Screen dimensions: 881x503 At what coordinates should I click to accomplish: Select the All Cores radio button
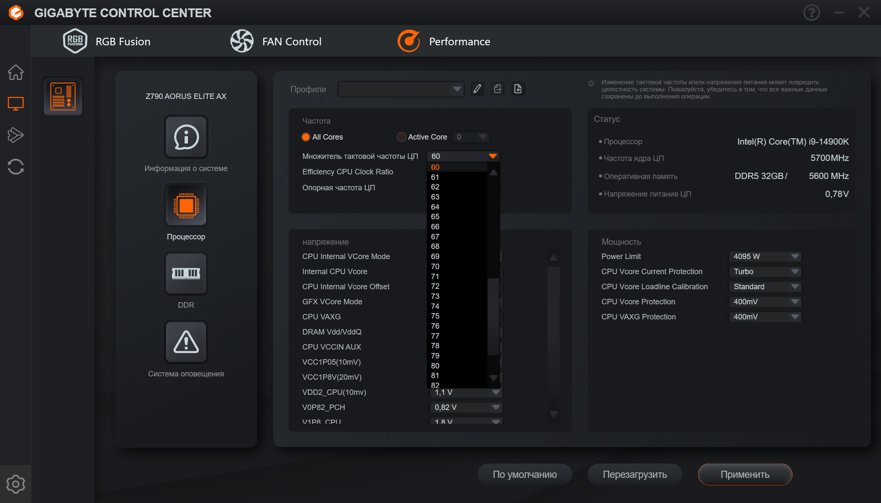click(306, 137)
